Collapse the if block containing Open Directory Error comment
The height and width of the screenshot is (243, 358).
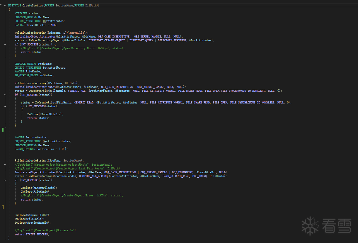pos(5,44)
